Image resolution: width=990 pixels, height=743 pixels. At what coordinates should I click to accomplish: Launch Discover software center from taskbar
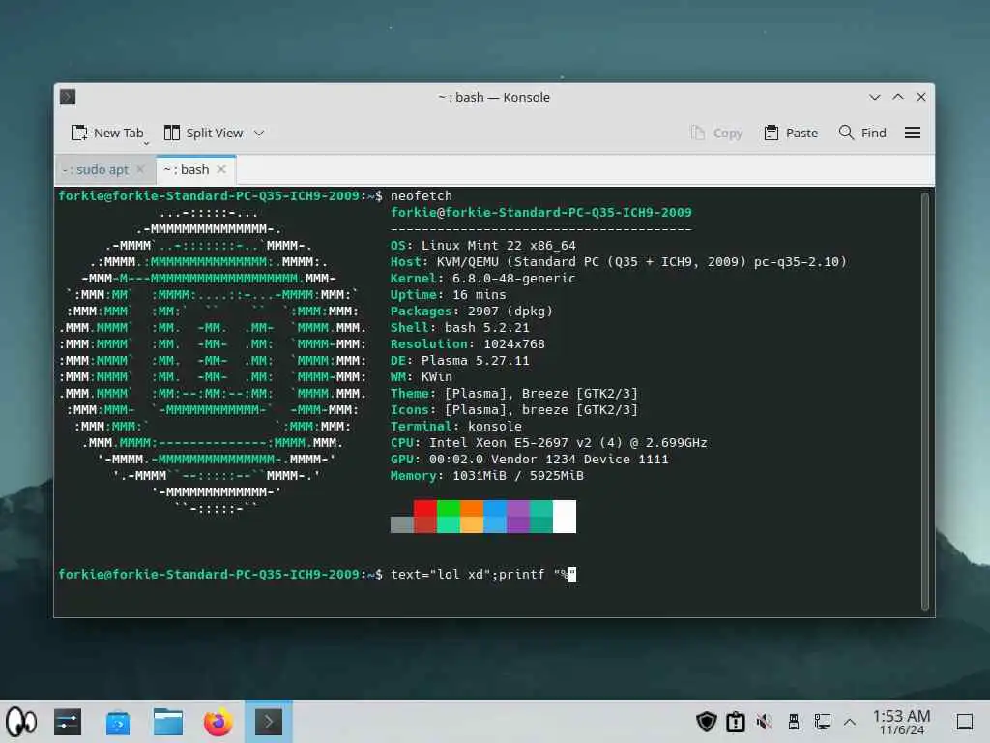click(x=118, y=722)
